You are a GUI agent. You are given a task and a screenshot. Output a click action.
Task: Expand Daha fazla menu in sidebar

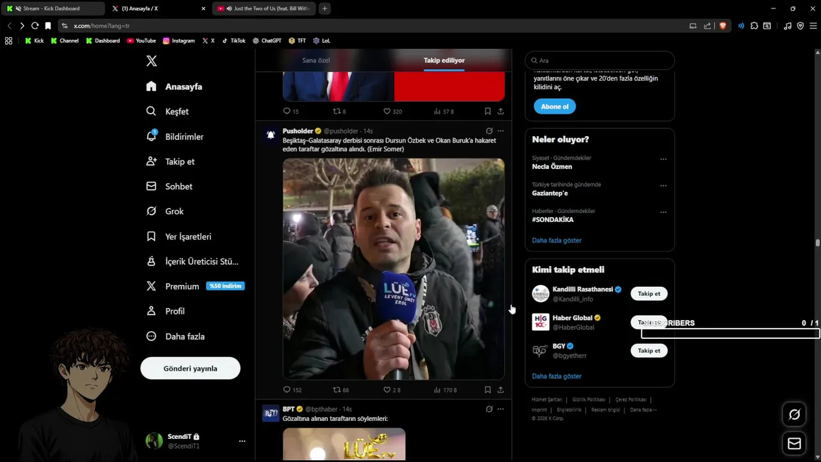175,336
